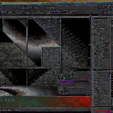Click the grainy top-right viewport pane
Viewport: 113px width, 113px height.
(x=76, y=42)
